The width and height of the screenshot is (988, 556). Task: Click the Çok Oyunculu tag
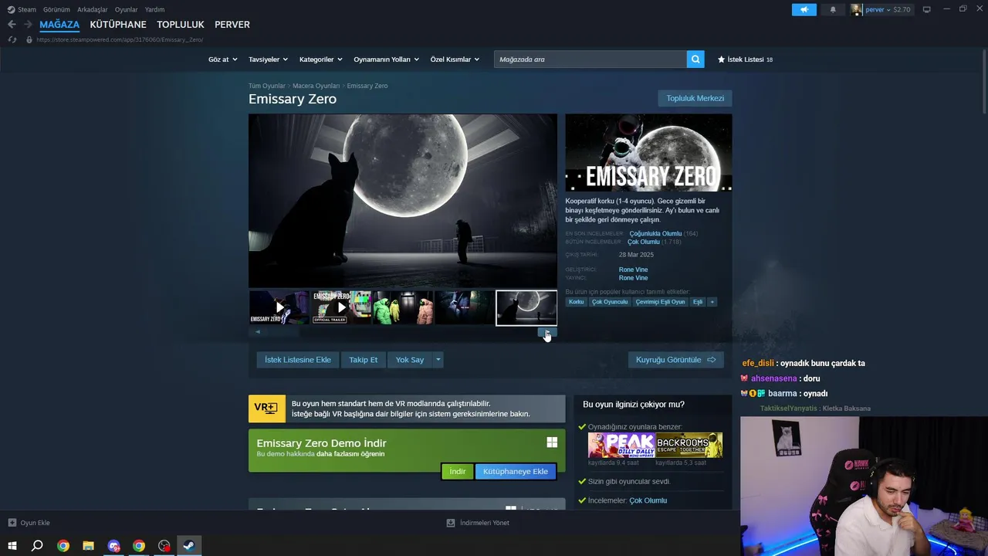pyautogui.click(x=610, y=302)
